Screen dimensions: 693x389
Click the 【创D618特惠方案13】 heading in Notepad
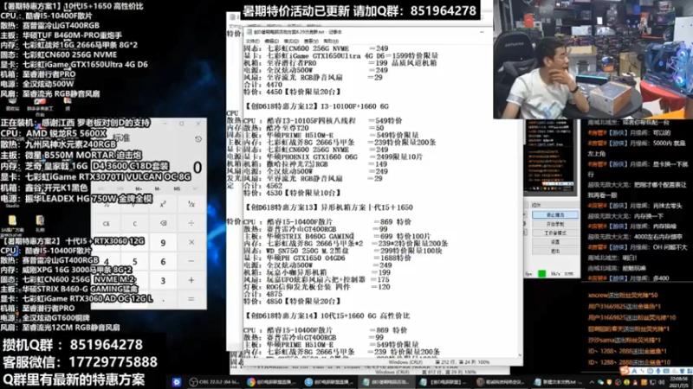click(328, 207)
